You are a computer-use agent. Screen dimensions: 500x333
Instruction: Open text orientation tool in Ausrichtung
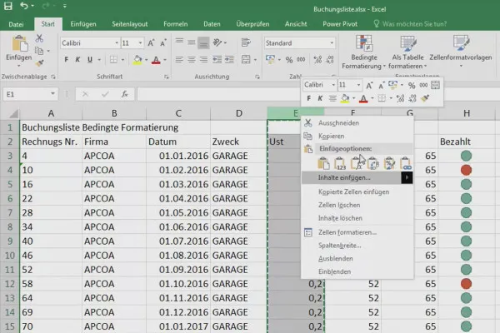[x=217, y=42]
